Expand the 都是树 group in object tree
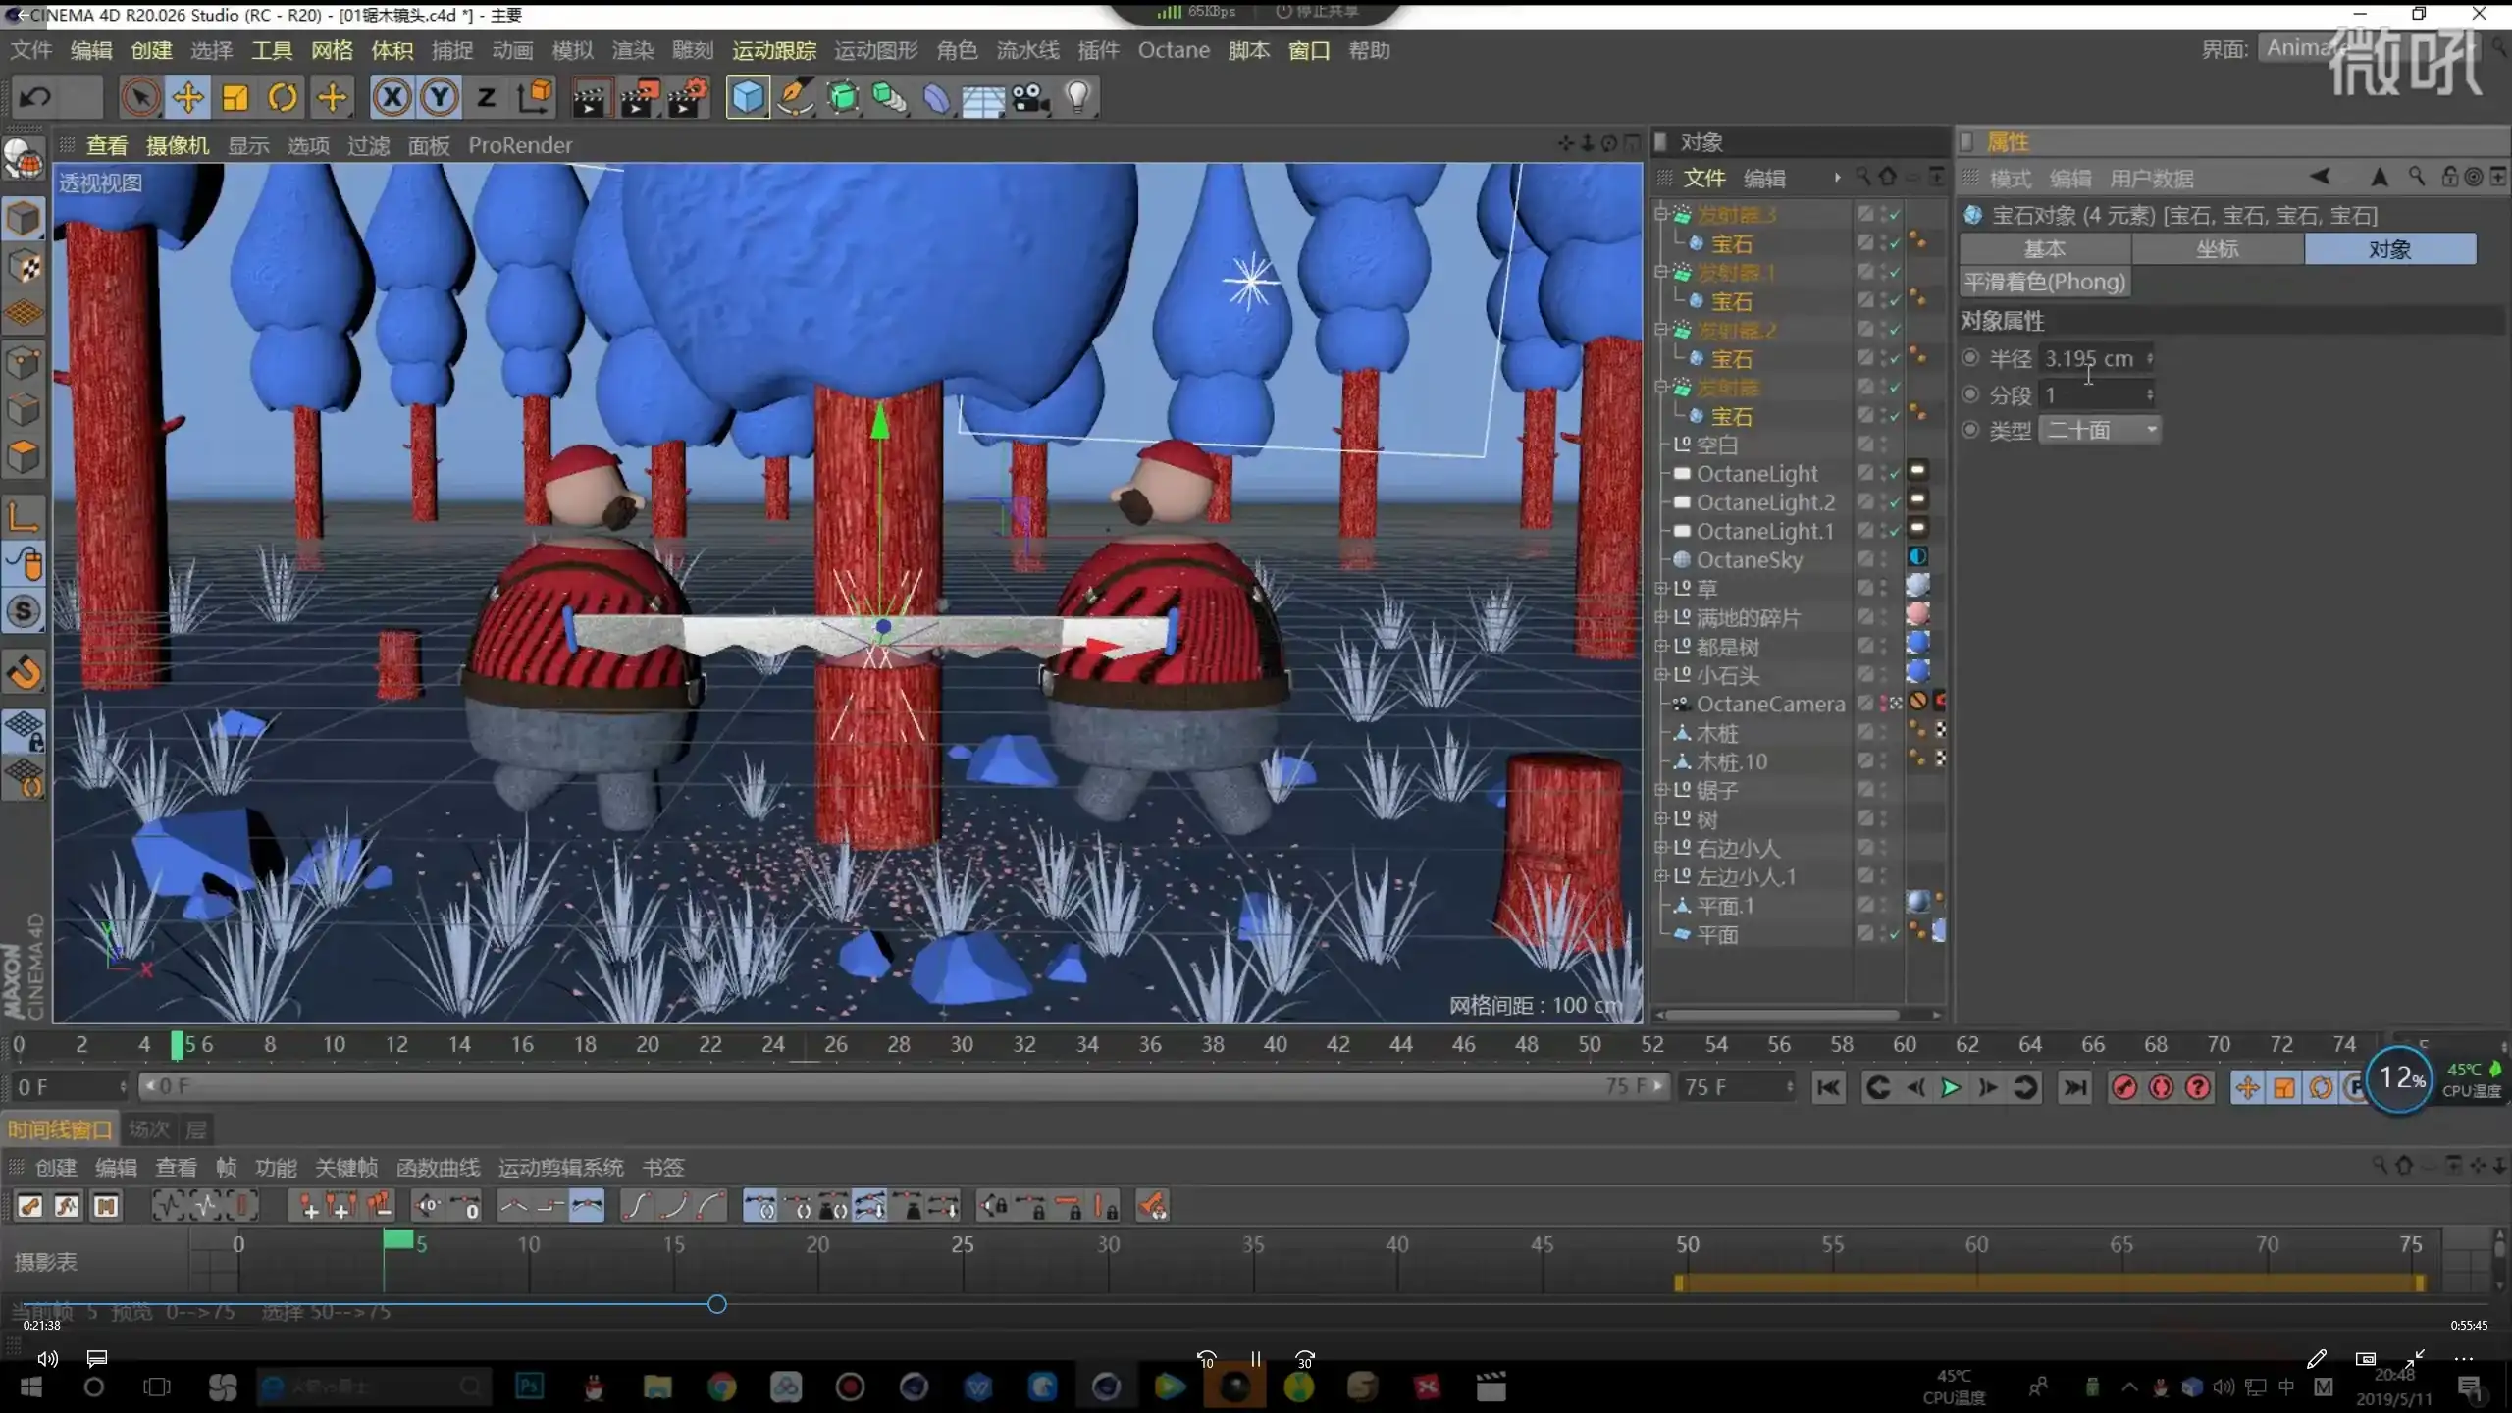Viewport: 2512px width, 1413px height. (1661, 647)
